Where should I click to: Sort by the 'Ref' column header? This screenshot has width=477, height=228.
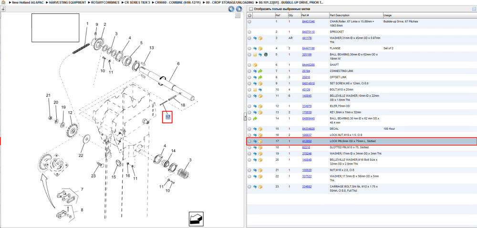tap(278, 15)
